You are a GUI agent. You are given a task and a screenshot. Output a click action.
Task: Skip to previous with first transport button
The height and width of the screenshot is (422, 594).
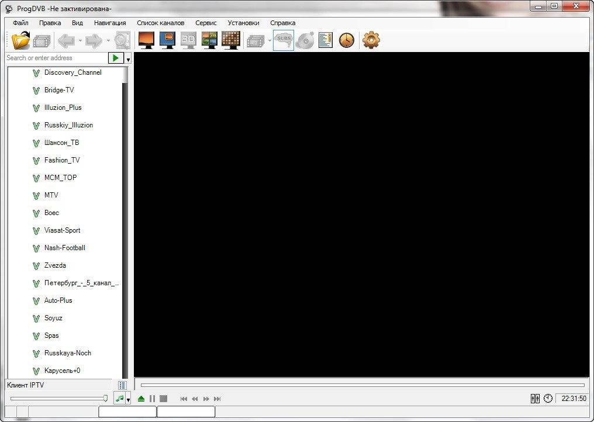(184, 399)
